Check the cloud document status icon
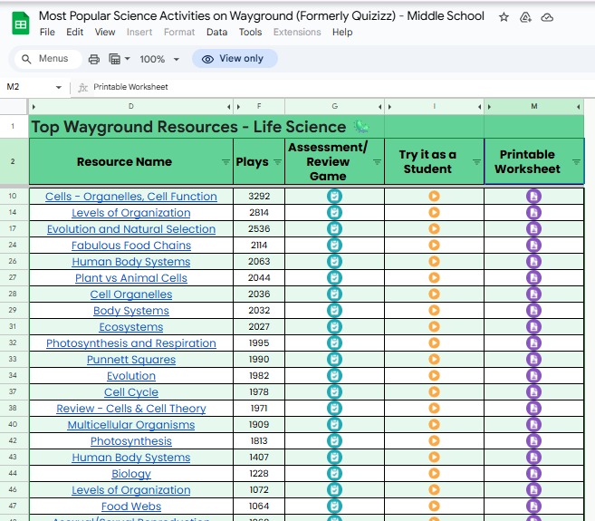The image size is (595, 521). 547,17
